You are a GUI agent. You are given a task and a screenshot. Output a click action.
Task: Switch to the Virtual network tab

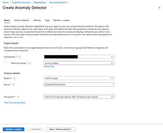(x=21, y=20)
